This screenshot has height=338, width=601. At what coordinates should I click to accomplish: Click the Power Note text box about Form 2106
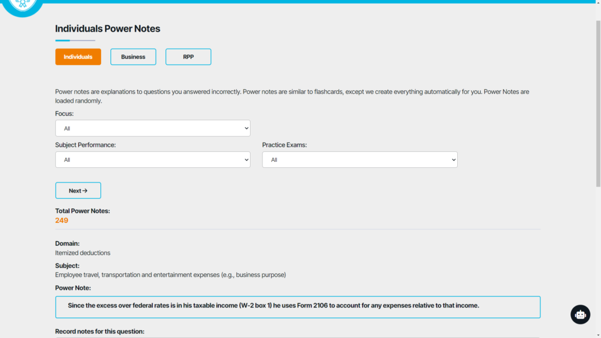pyautogui.click(x=298, y=307)
